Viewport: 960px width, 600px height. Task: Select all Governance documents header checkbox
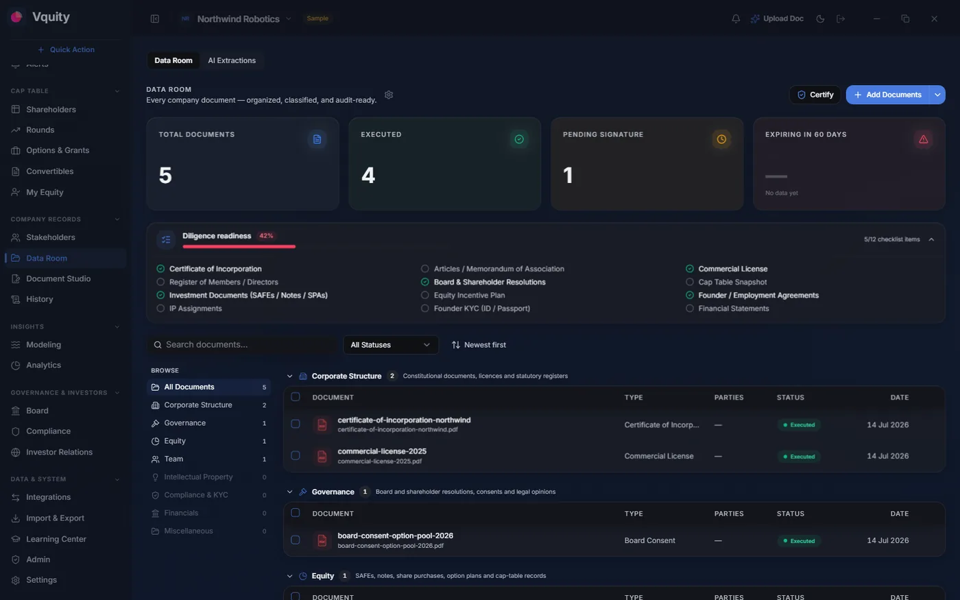coord(296,513)
